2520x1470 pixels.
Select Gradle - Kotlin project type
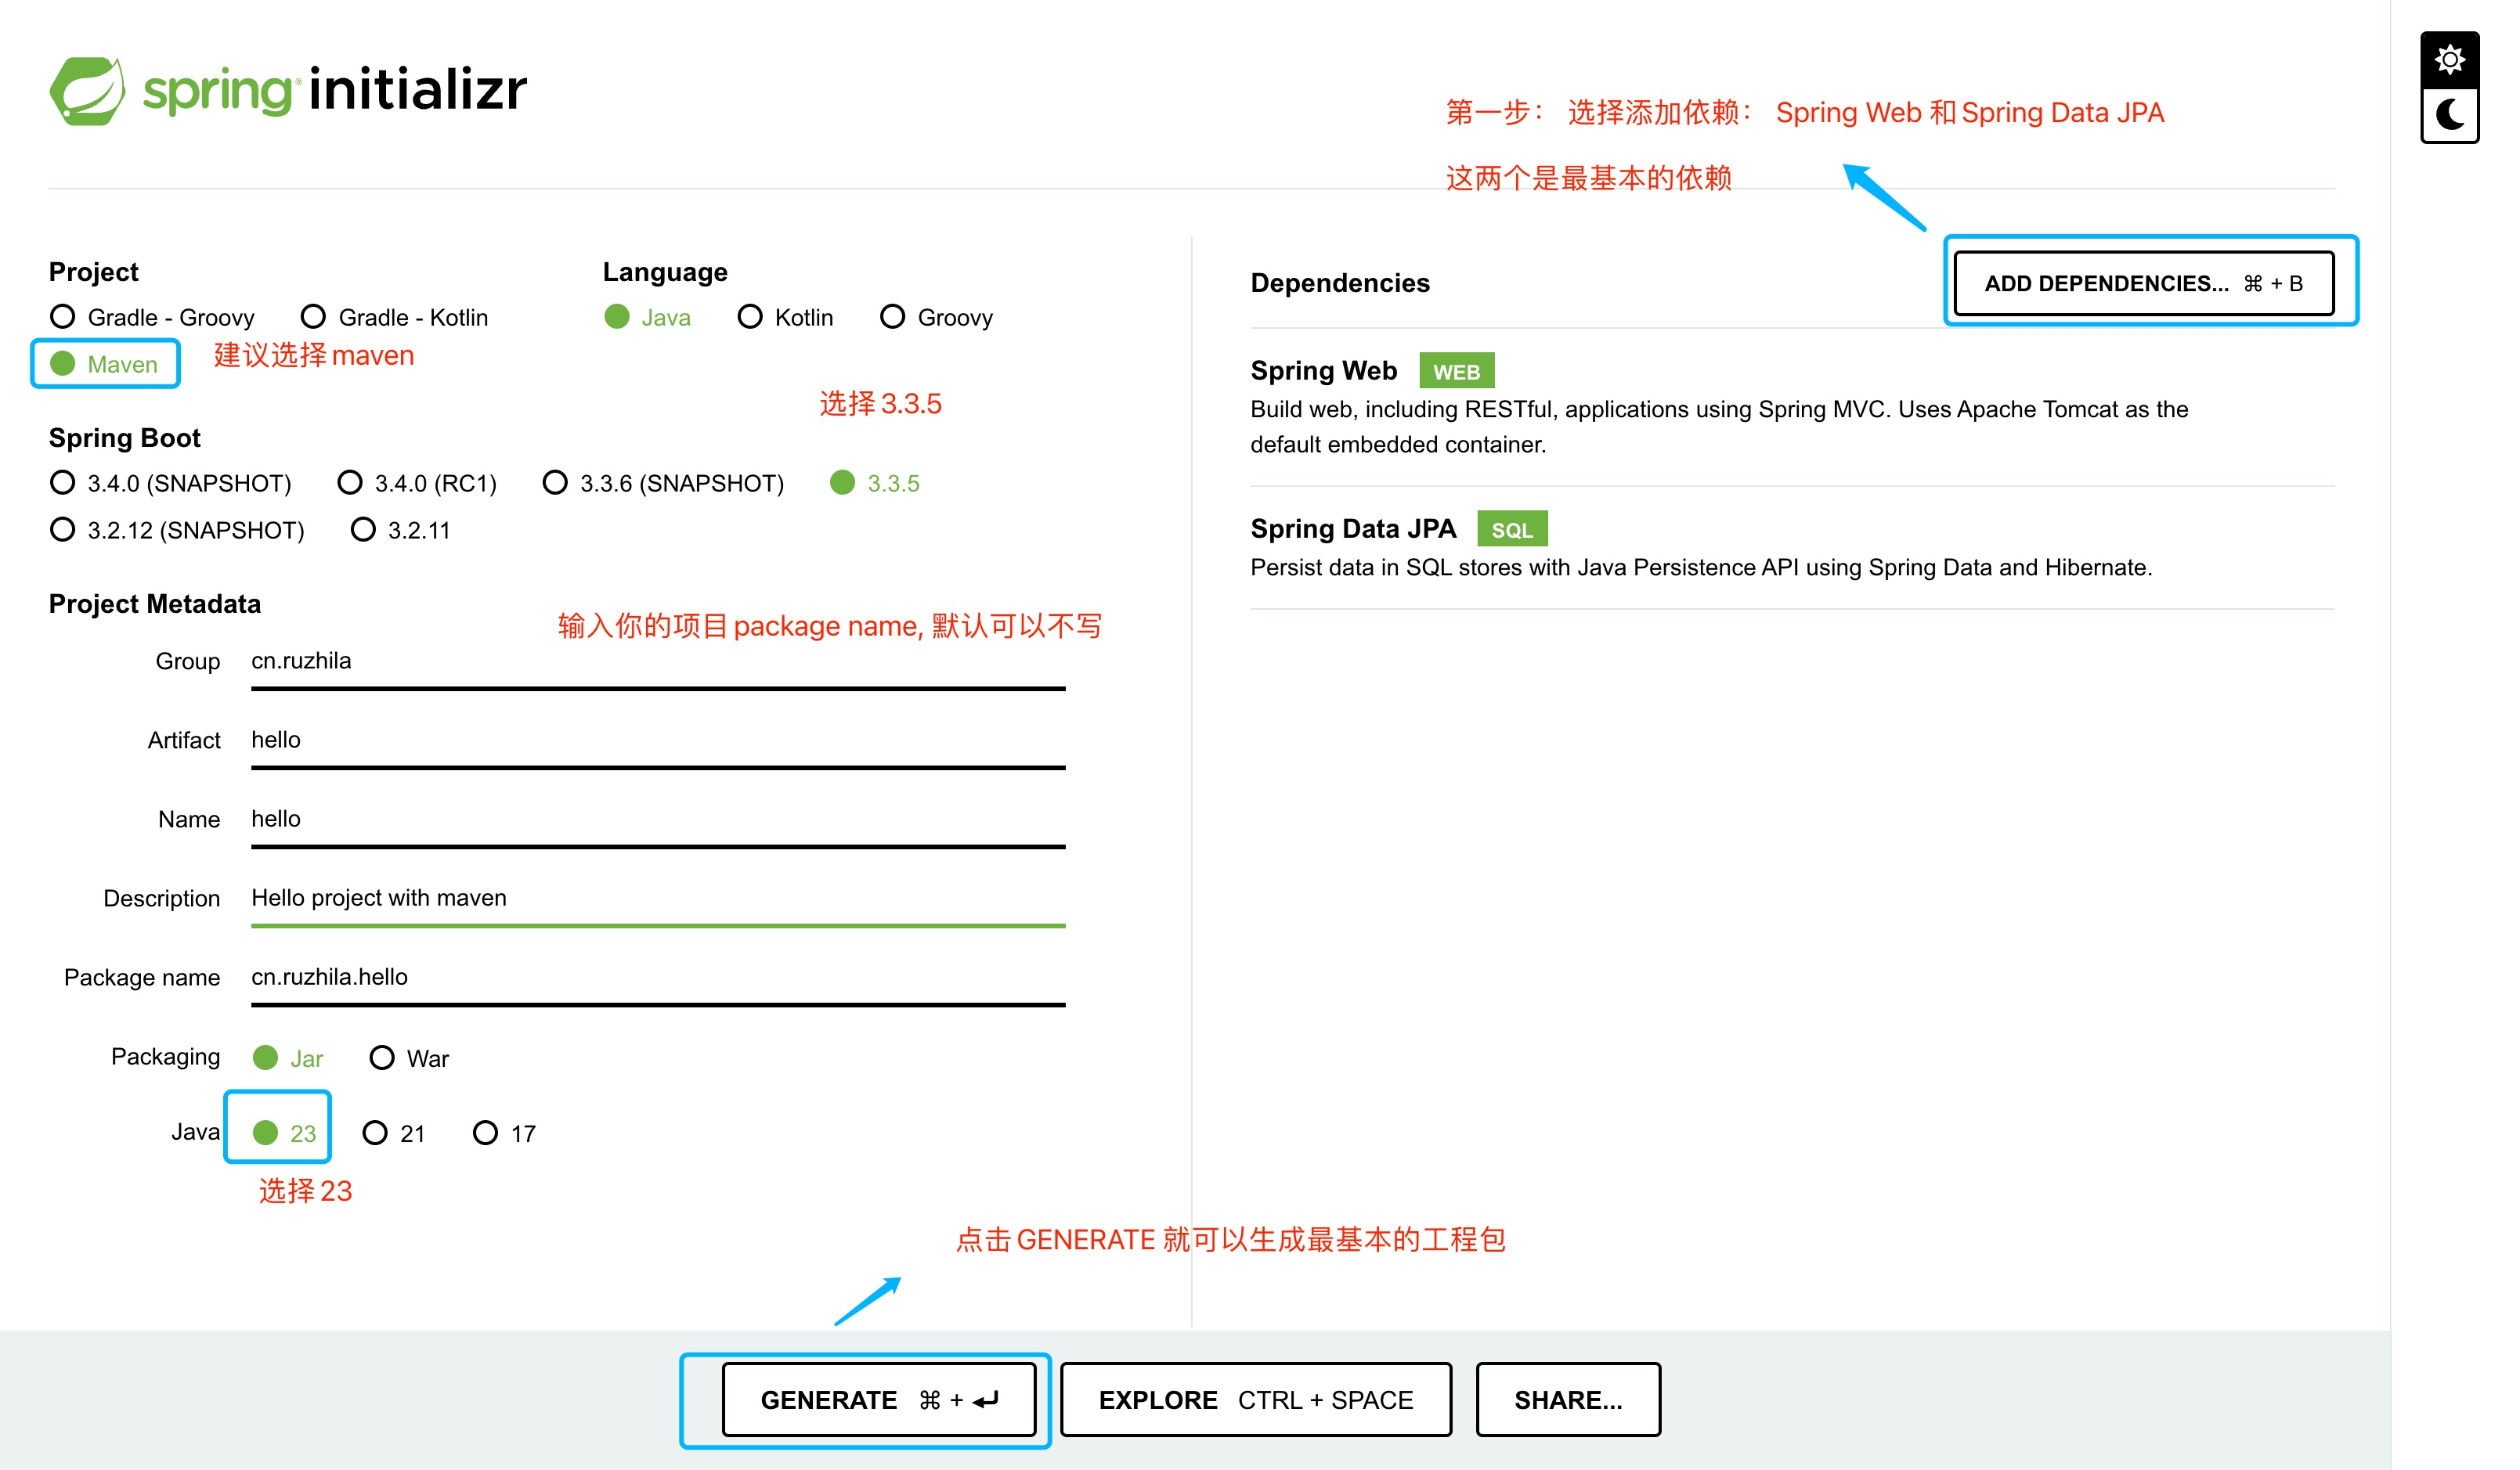coord(394,317)
